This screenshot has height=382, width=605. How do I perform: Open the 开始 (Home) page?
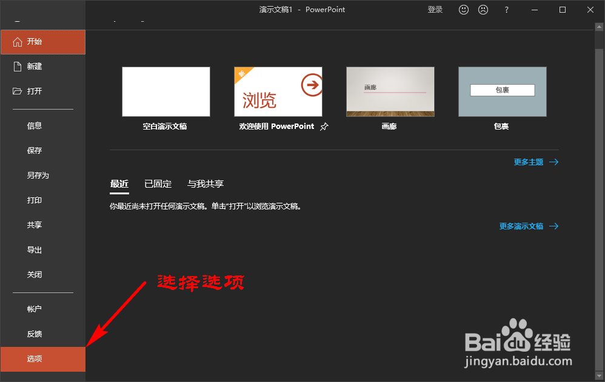click(x=43, y=42)
